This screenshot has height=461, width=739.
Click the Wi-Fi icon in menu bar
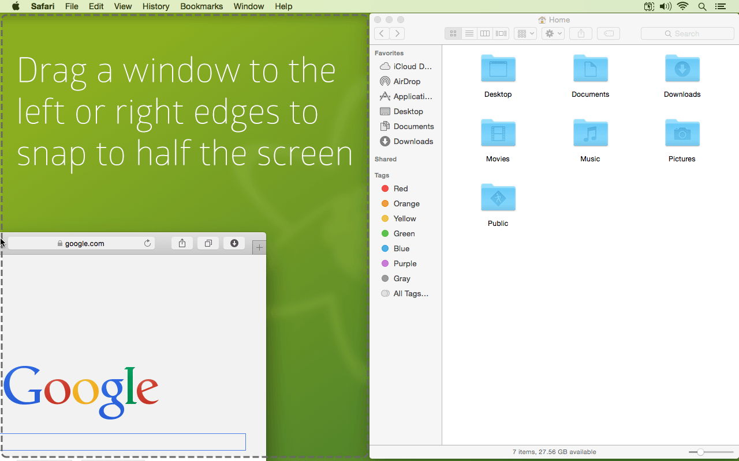click(x=683, y=6)
